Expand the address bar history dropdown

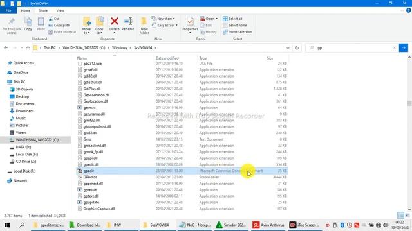(288, 48)
